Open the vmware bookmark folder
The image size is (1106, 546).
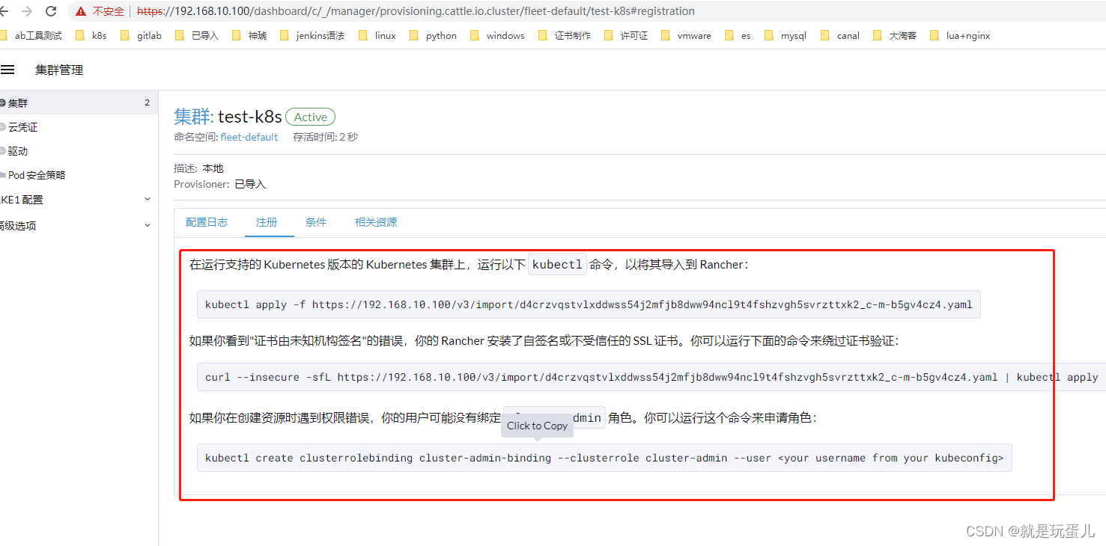tap(687, 35)
